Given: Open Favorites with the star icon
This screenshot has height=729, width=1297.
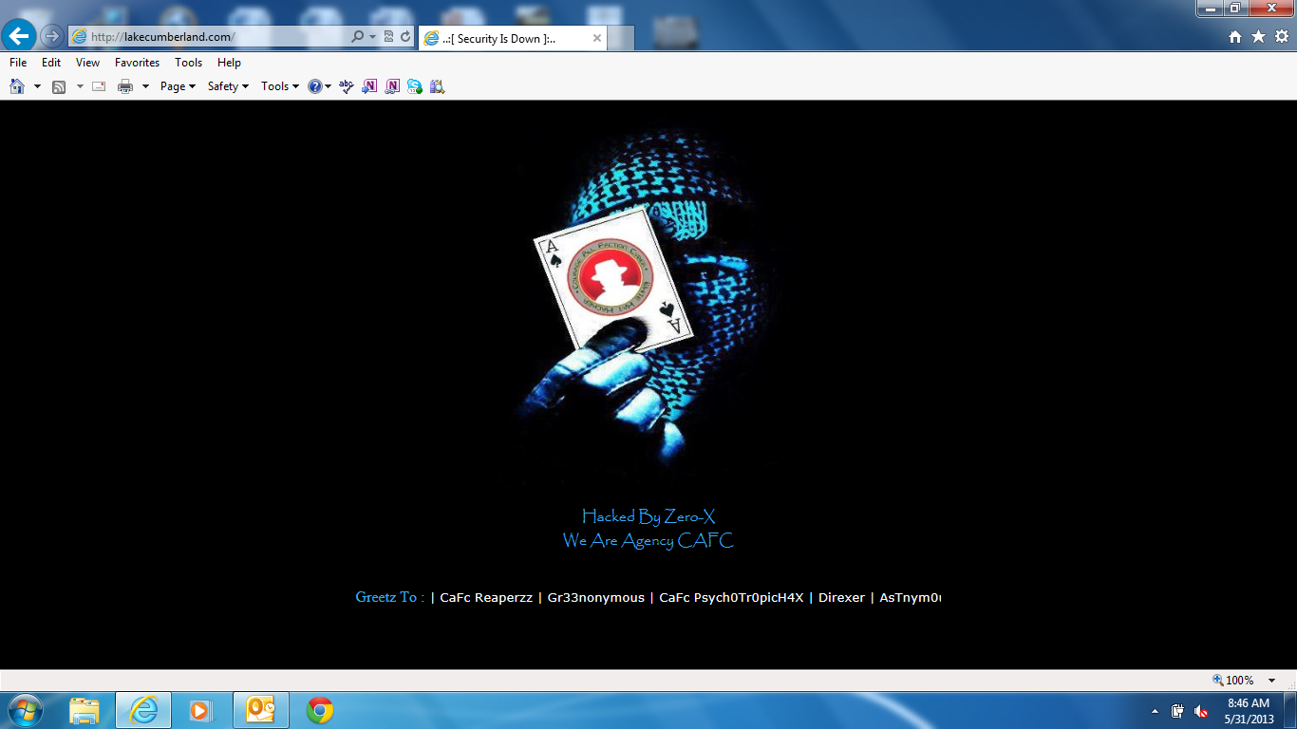Looking at the screenshot, I should [1259, 37].
